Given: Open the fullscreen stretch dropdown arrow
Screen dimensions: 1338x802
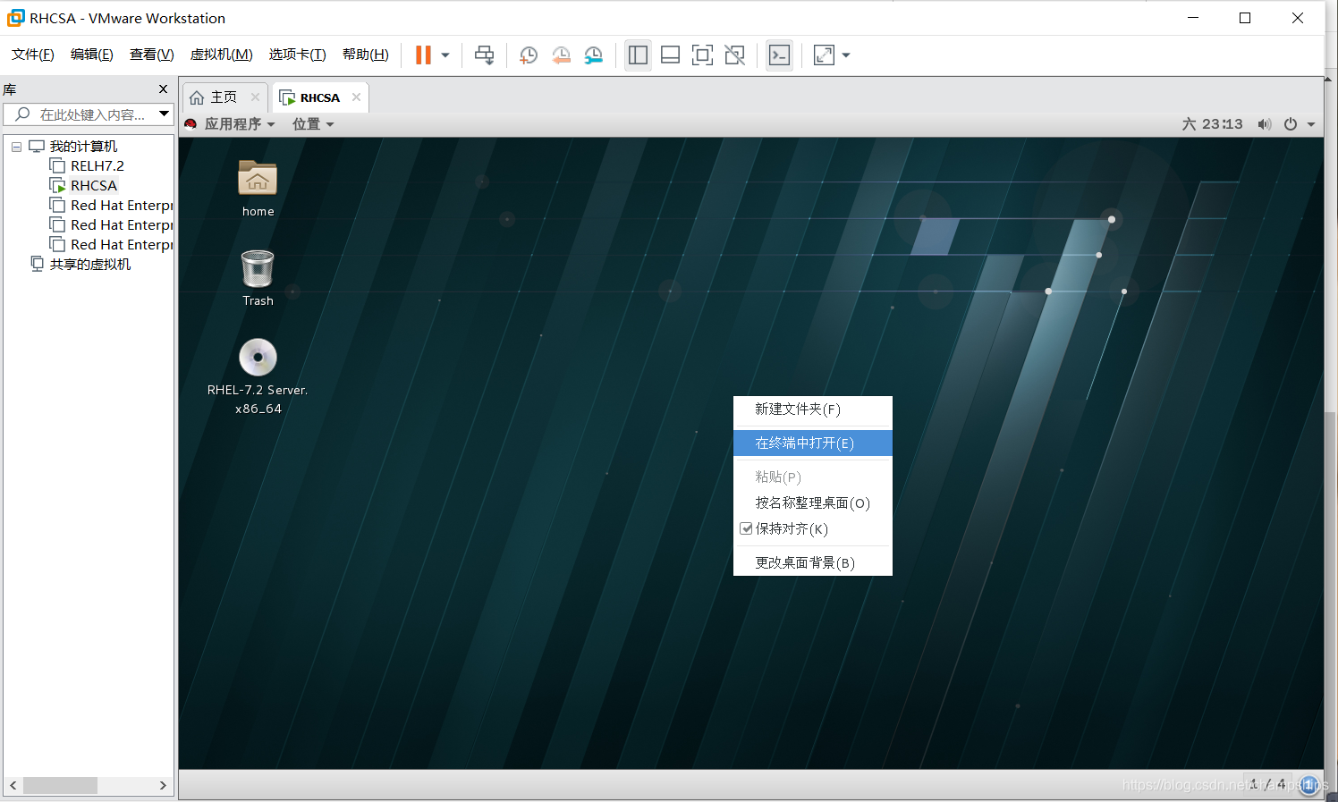Looking at the screenshot, I should pyautogui.click(x=845, y=55).
